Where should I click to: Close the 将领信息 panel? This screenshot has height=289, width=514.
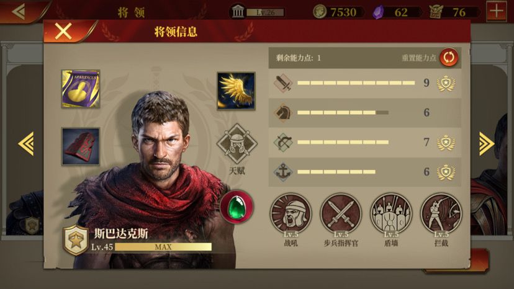point(63,32)
